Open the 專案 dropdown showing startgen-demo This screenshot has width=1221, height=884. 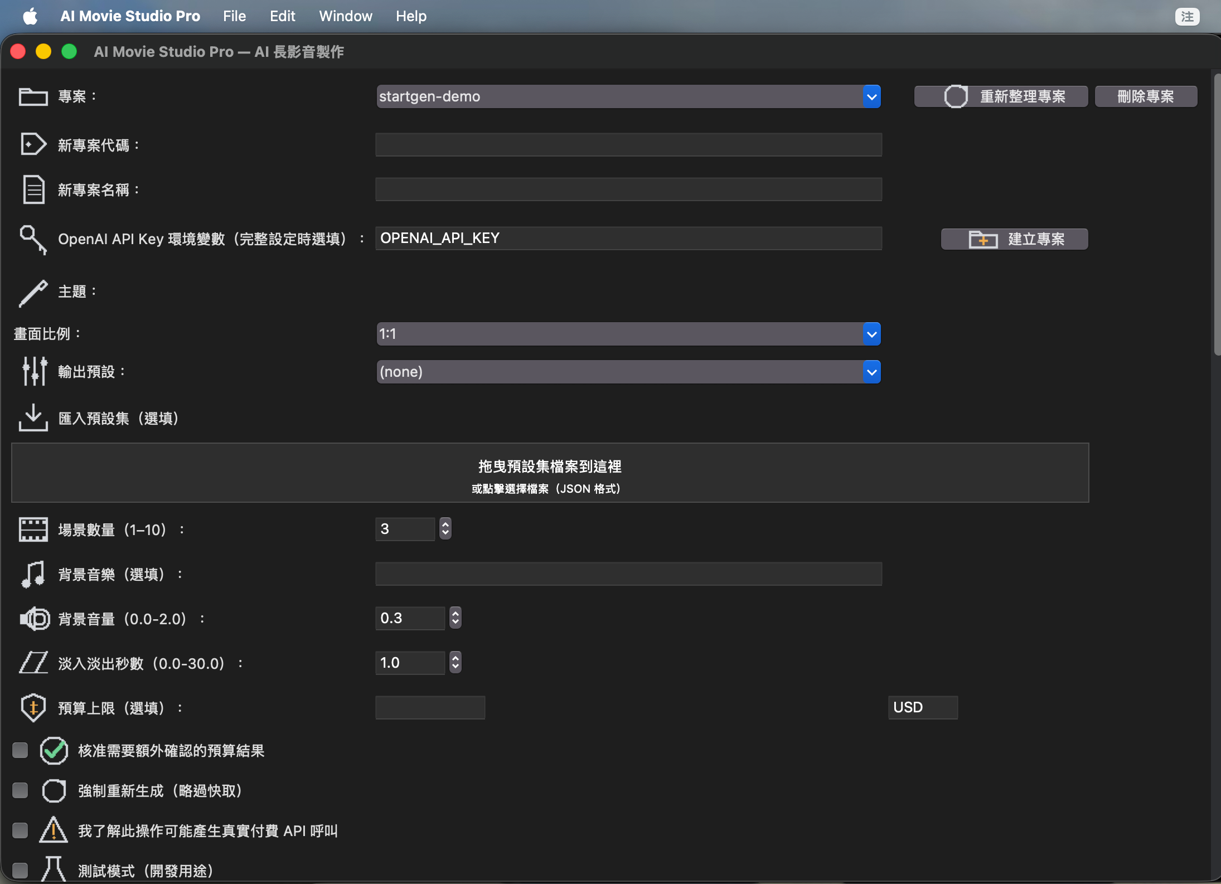pos(628,96)
